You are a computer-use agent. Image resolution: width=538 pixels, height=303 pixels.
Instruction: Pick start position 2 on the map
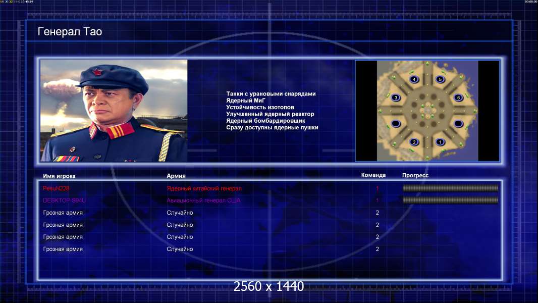[414, 142]
